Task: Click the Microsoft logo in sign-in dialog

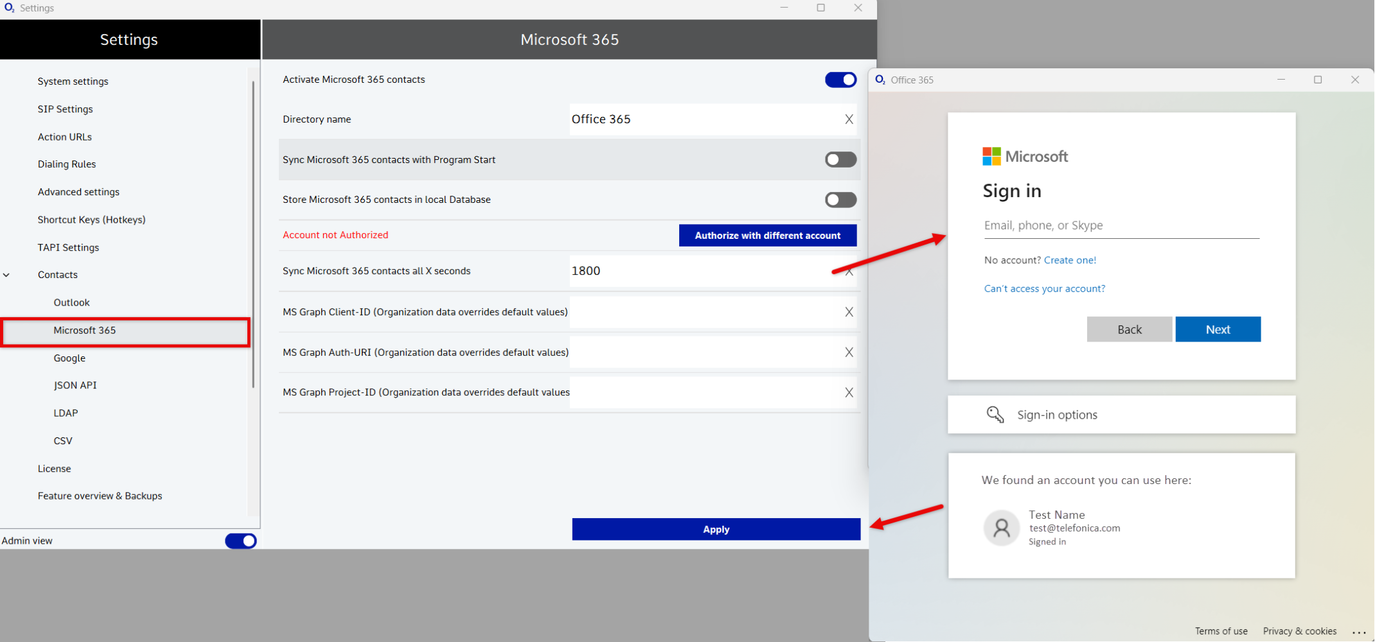Action: (991, 157)
